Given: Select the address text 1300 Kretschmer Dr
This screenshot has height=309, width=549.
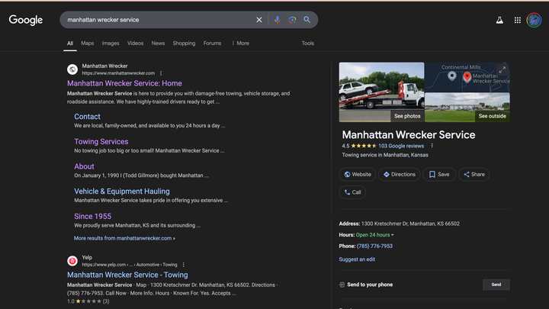Looking at the screenshot, I should point(410,224).
